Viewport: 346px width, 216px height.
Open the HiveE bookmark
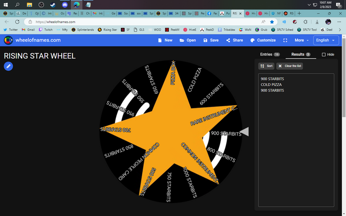point(190,30)
